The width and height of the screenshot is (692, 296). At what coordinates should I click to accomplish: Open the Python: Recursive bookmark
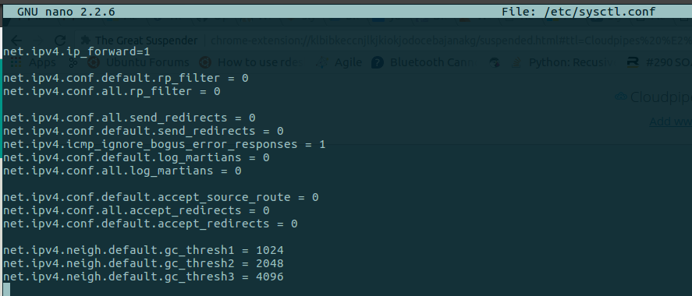pyautogui.click(x=565, y=62)
